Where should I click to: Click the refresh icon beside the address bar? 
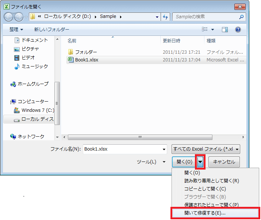click(165, 17)
